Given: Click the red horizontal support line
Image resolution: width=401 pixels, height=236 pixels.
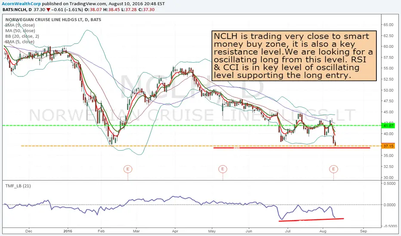Looking at the screenshot, I should [292, 148].
